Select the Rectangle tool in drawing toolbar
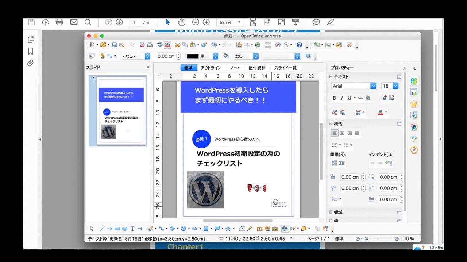Image resolution: width=467 pixels, height=262 pixels. (x=117, y=229)
